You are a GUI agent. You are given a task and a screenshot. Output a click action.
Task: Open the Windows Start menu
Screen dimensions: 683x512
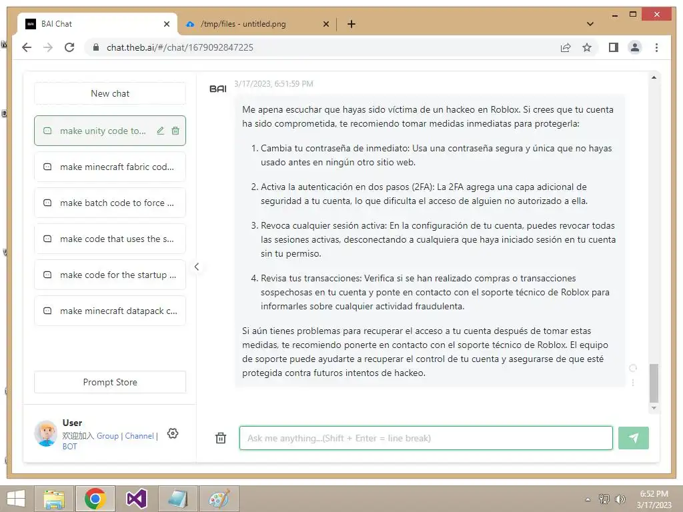pyautogui.click(x=16, y=499)
